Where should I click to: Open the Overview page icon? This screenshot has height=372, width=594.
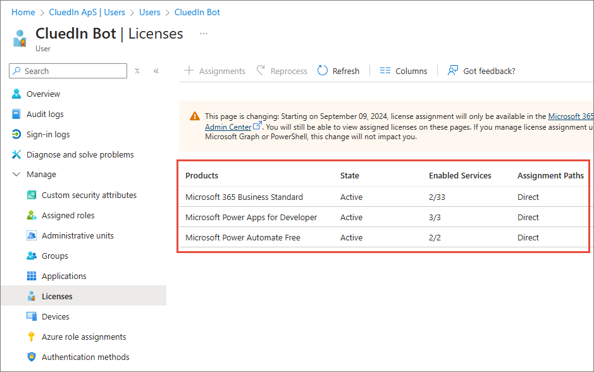pyautogui.click(x=16, y=94)
